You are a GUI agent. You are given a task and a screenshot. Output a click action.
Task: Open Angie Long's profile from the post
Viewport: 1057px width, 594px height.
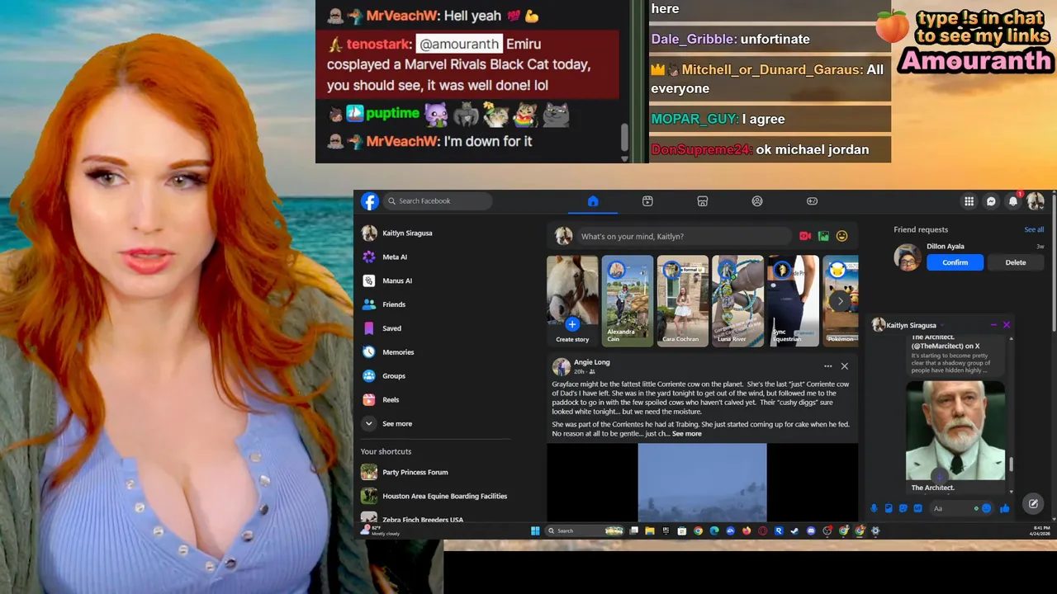591,362
